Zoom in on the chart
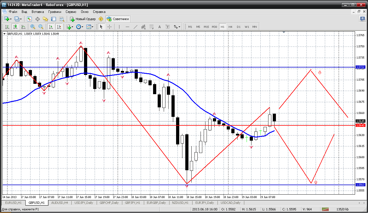 coord(33,27)
